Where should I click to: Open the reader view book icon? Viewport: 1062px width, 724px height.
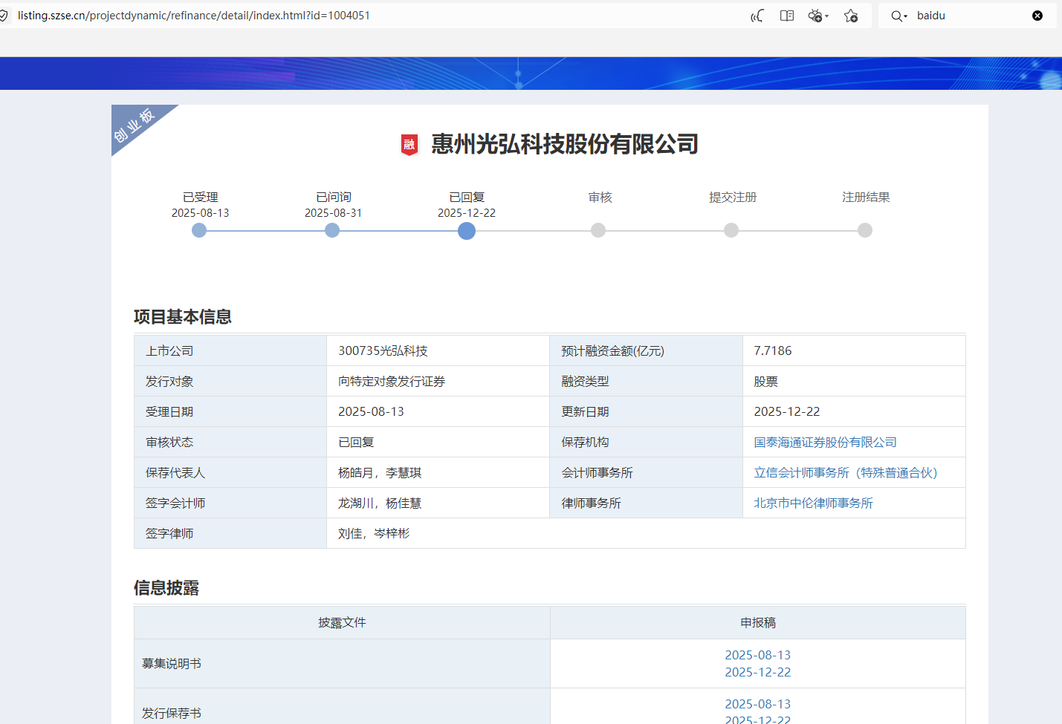787,16
